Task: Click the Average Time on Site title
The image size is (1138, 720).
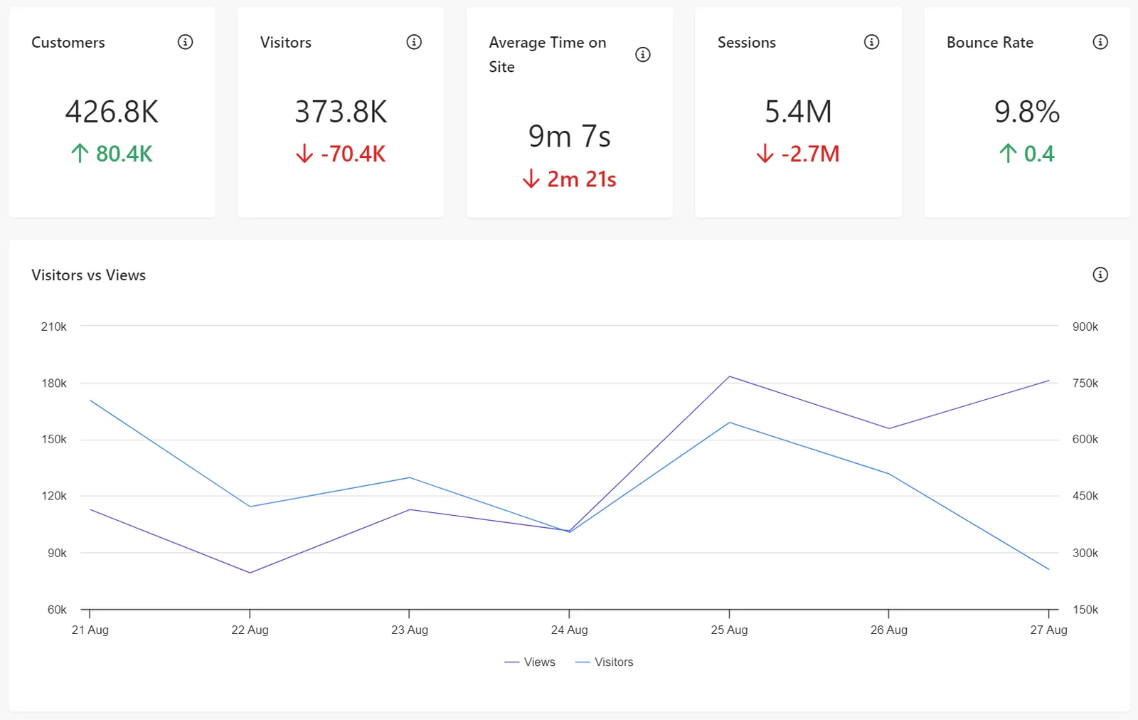Action: click(x=548, y=55)
